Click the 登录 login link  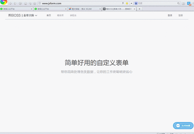click(x=170, y=15)
